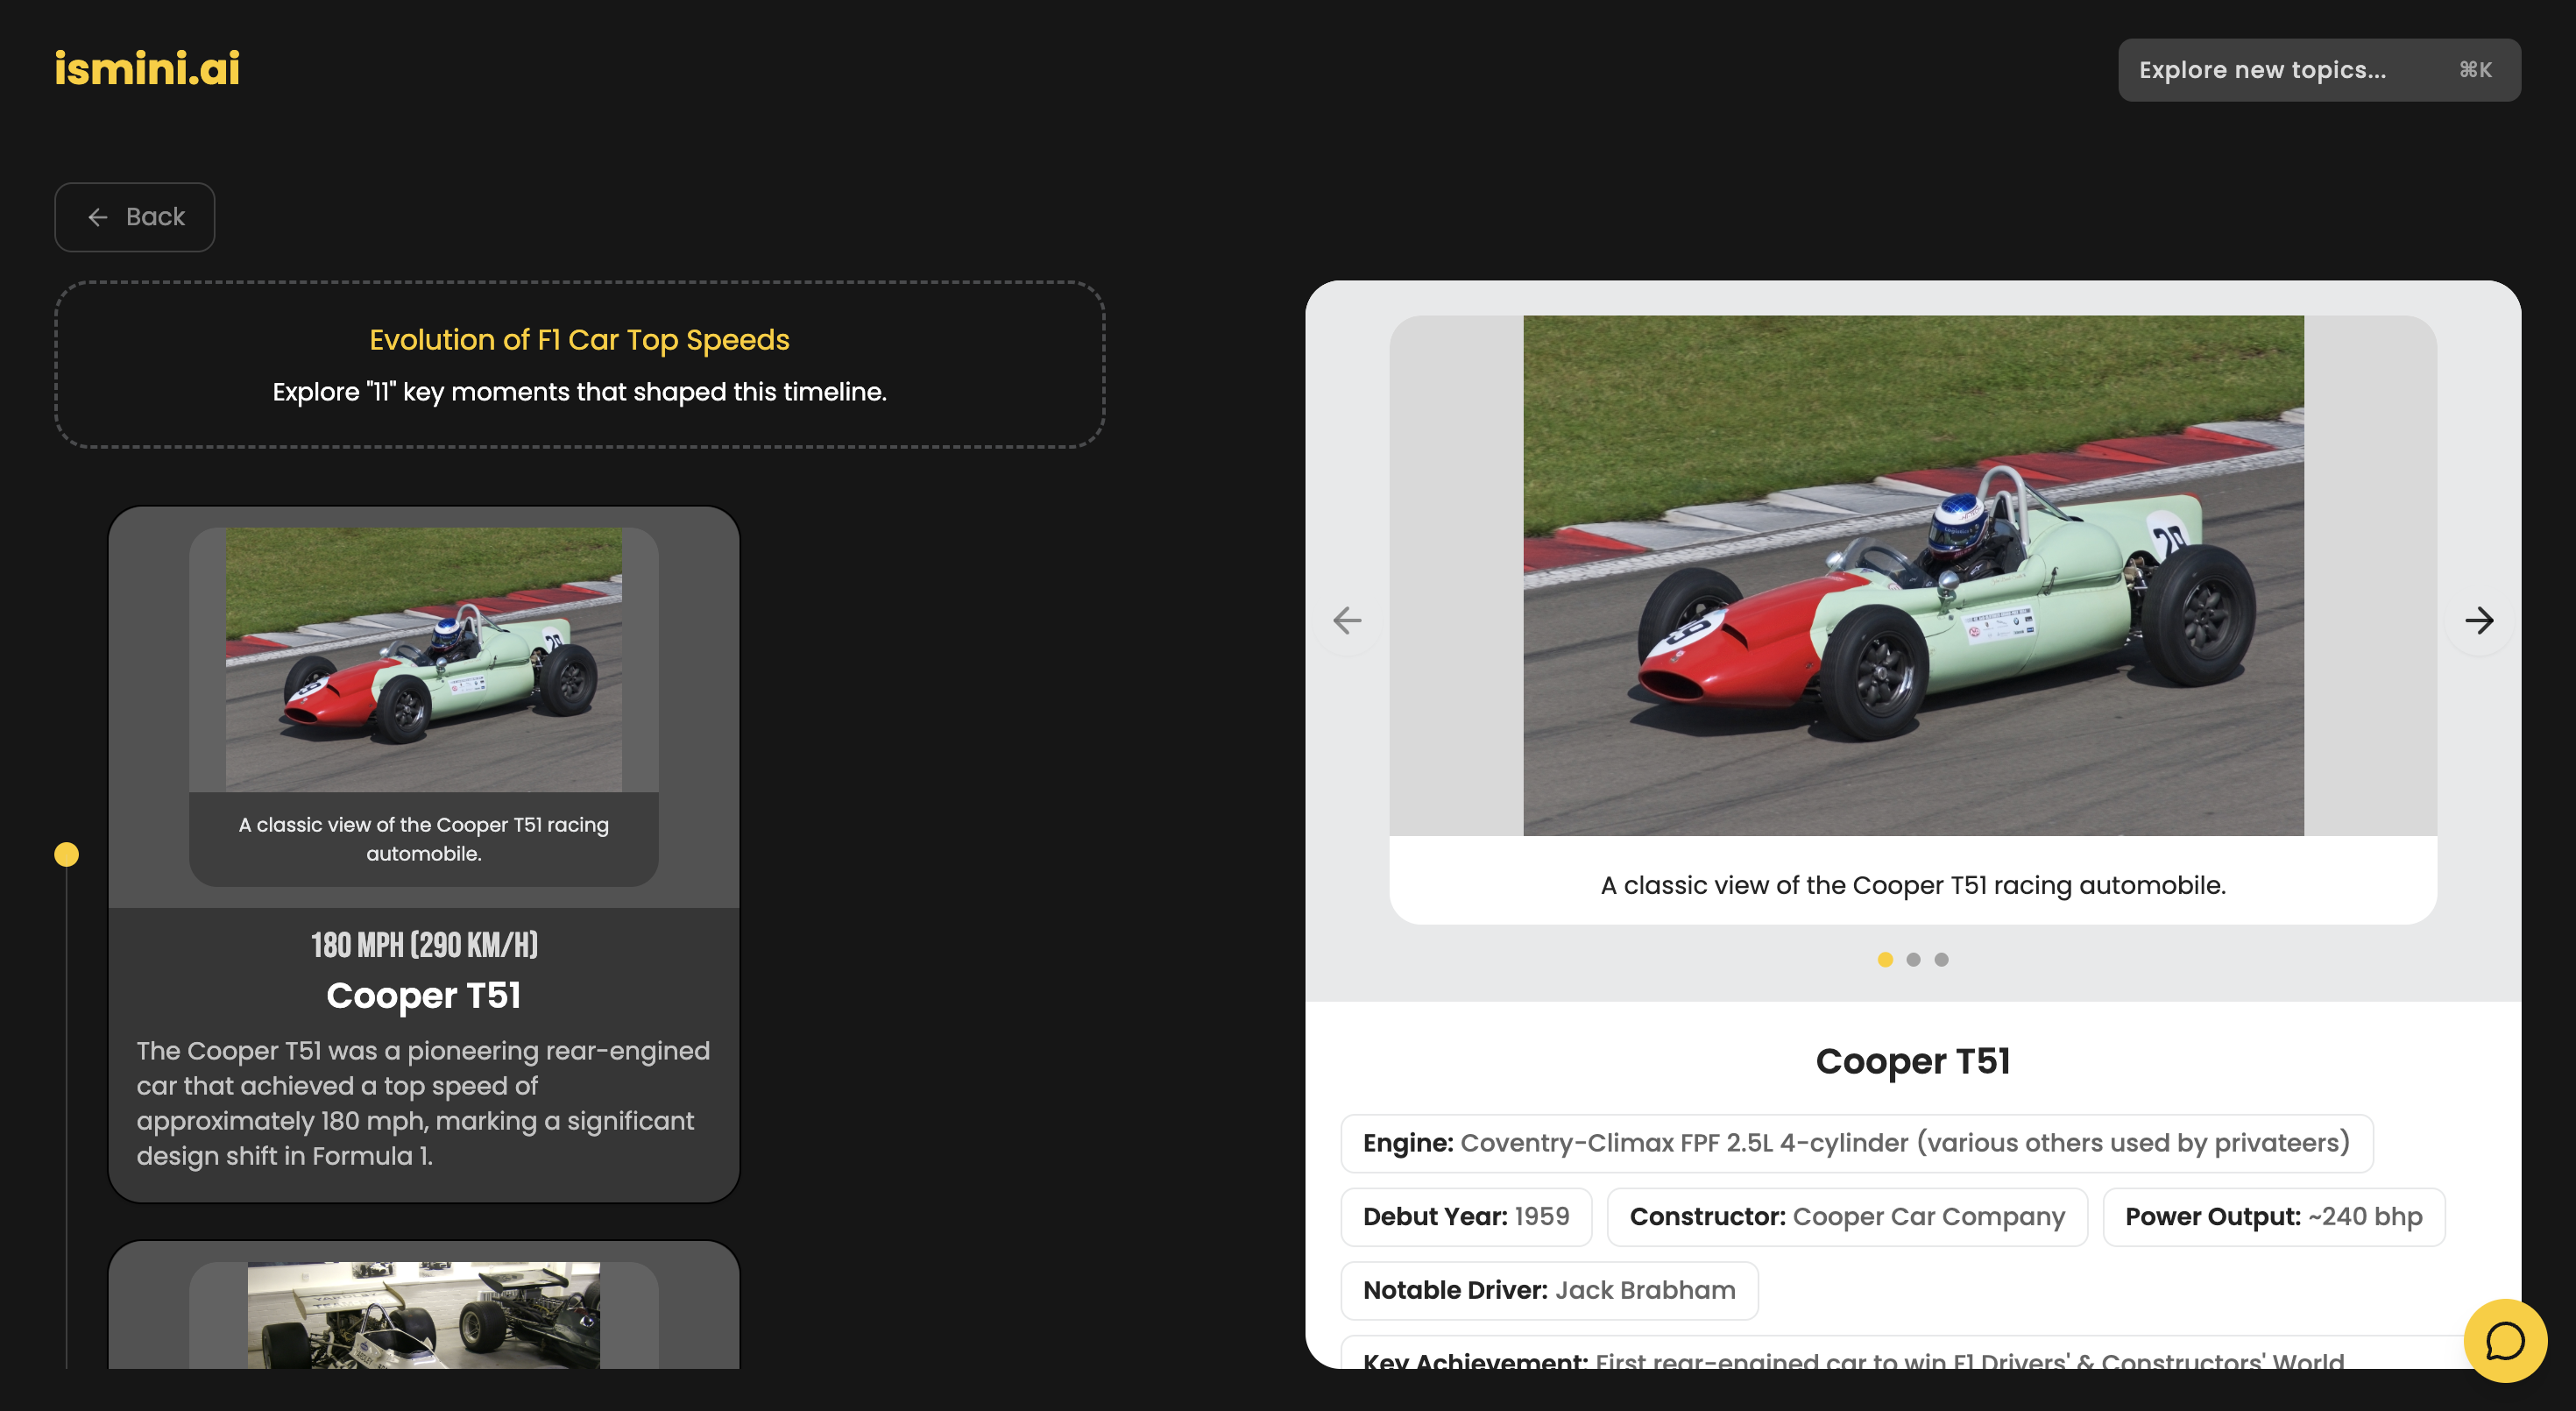The image size is (2576, 1411).
Task: Click the ismini.ai logo
Action: pyautogui.click(x=147, y=69)
